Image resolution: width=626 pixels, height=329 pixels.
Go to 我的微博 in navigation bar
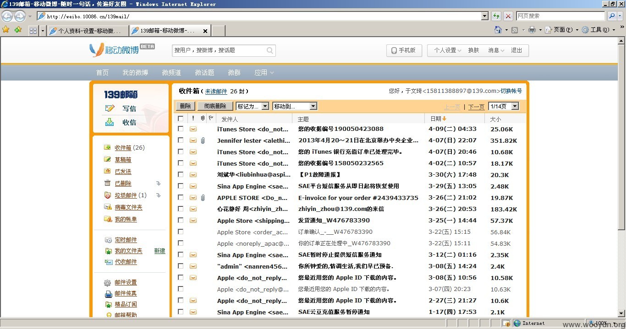[x=135, y=73]
